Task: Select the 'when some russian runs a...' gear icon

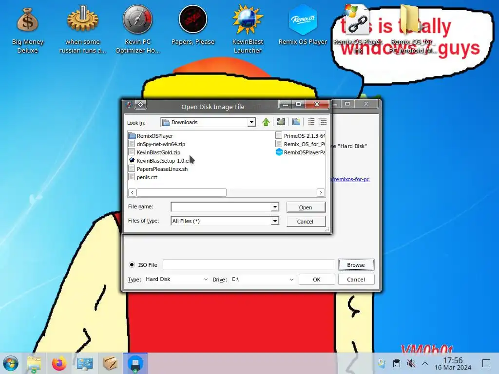Action: [82, 30]
